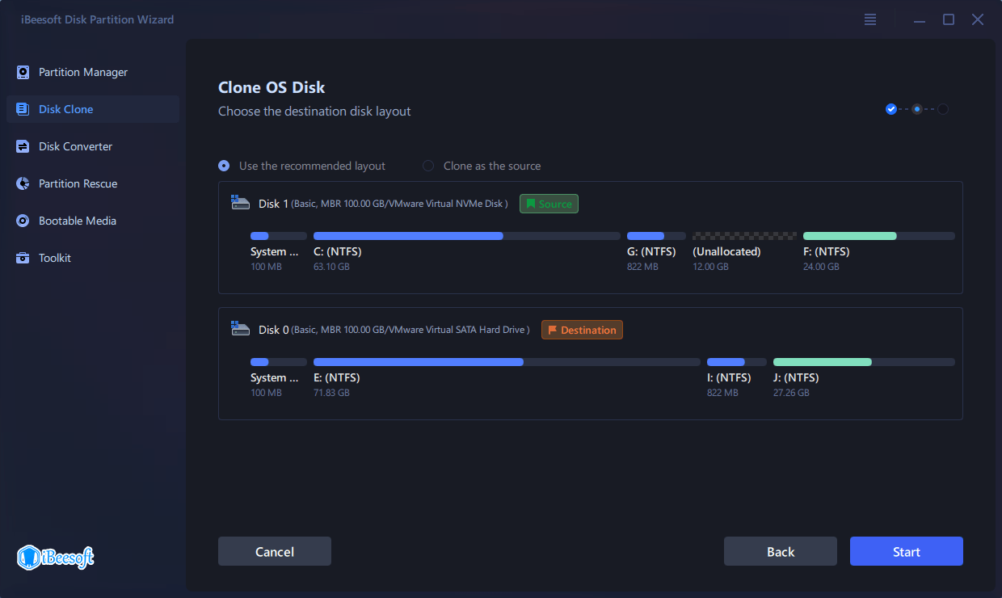Click the current second step indicator

point(917,109)
